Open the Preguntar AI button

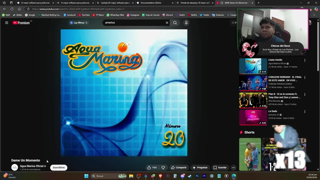200,167
